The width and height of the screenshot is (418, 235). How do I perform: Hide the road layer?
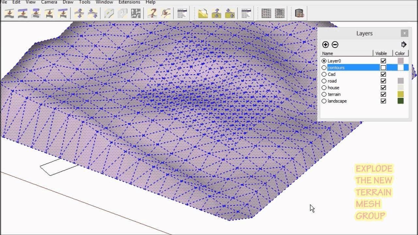tap(383, 81)
